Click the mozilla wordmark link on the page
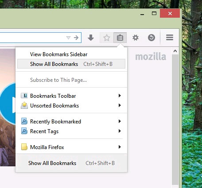202x188 pixels. coord(151,57)
